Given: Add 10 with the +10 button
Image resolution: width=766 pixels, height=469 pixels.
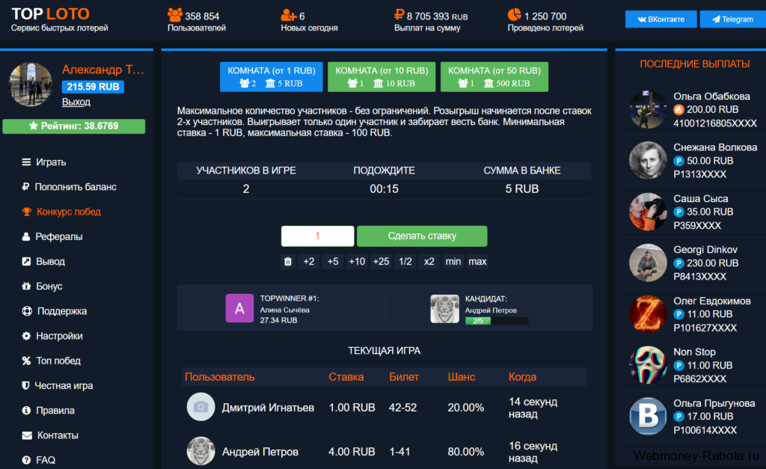Looking at the screenshot, I should click(357, 261).
